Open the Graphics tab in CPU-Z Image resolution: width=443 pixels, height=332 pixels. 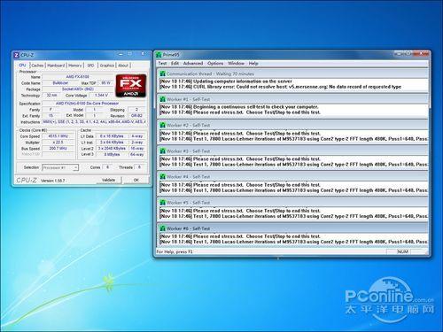click(x=106, y=66)
